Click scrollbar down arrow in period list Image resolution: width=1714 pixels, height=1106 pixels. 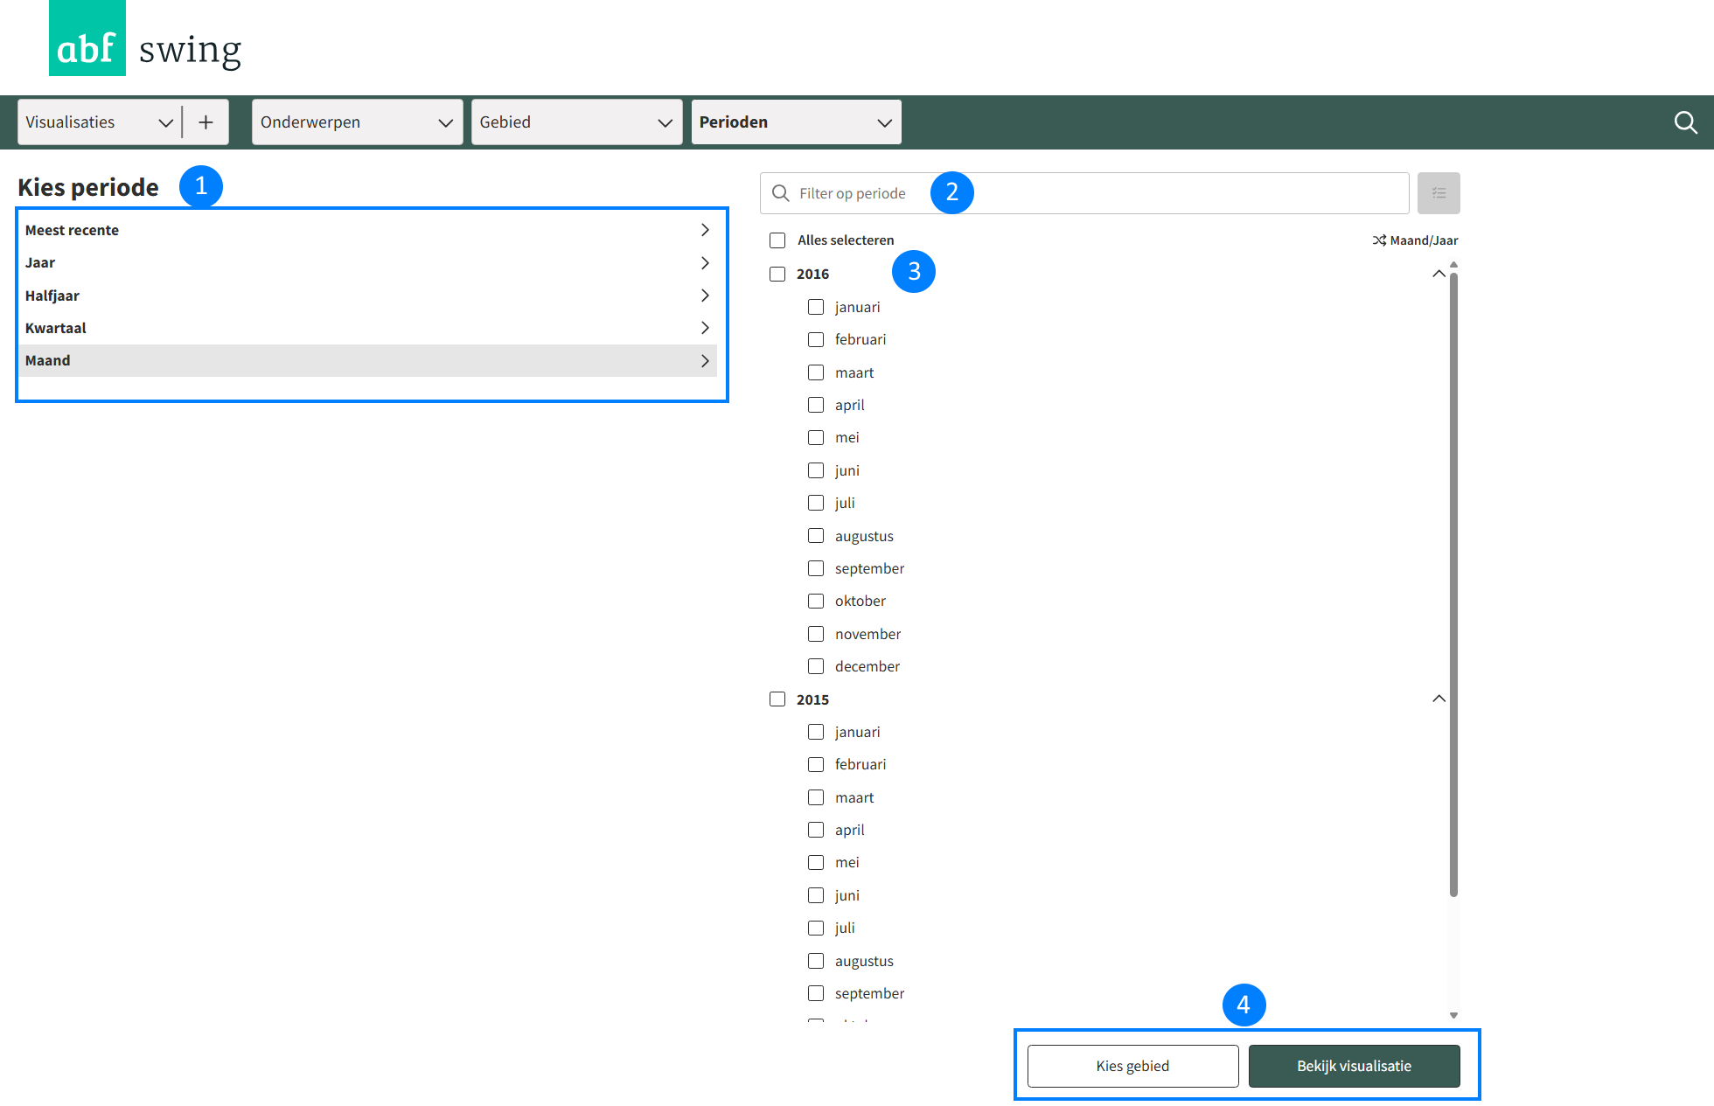(1453, 1015)
